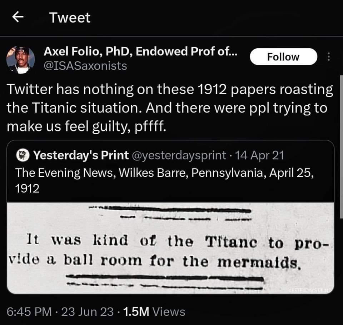343x325 pixels.
Task: Open the Axel Folio, PhD display name
Action: click(140, 52)
